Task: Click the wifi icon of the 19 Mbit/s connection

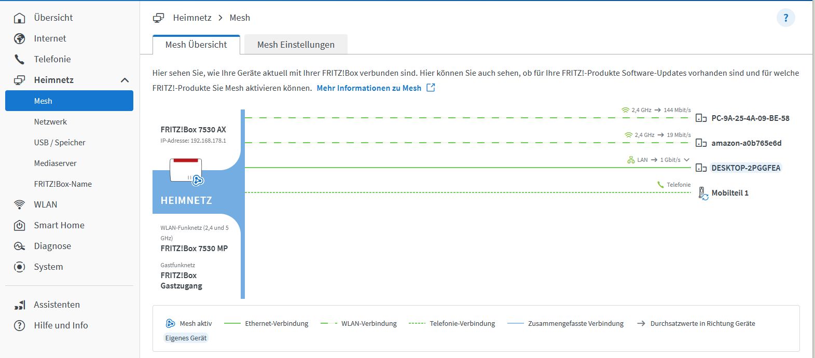Action: [x=628, y=135]
